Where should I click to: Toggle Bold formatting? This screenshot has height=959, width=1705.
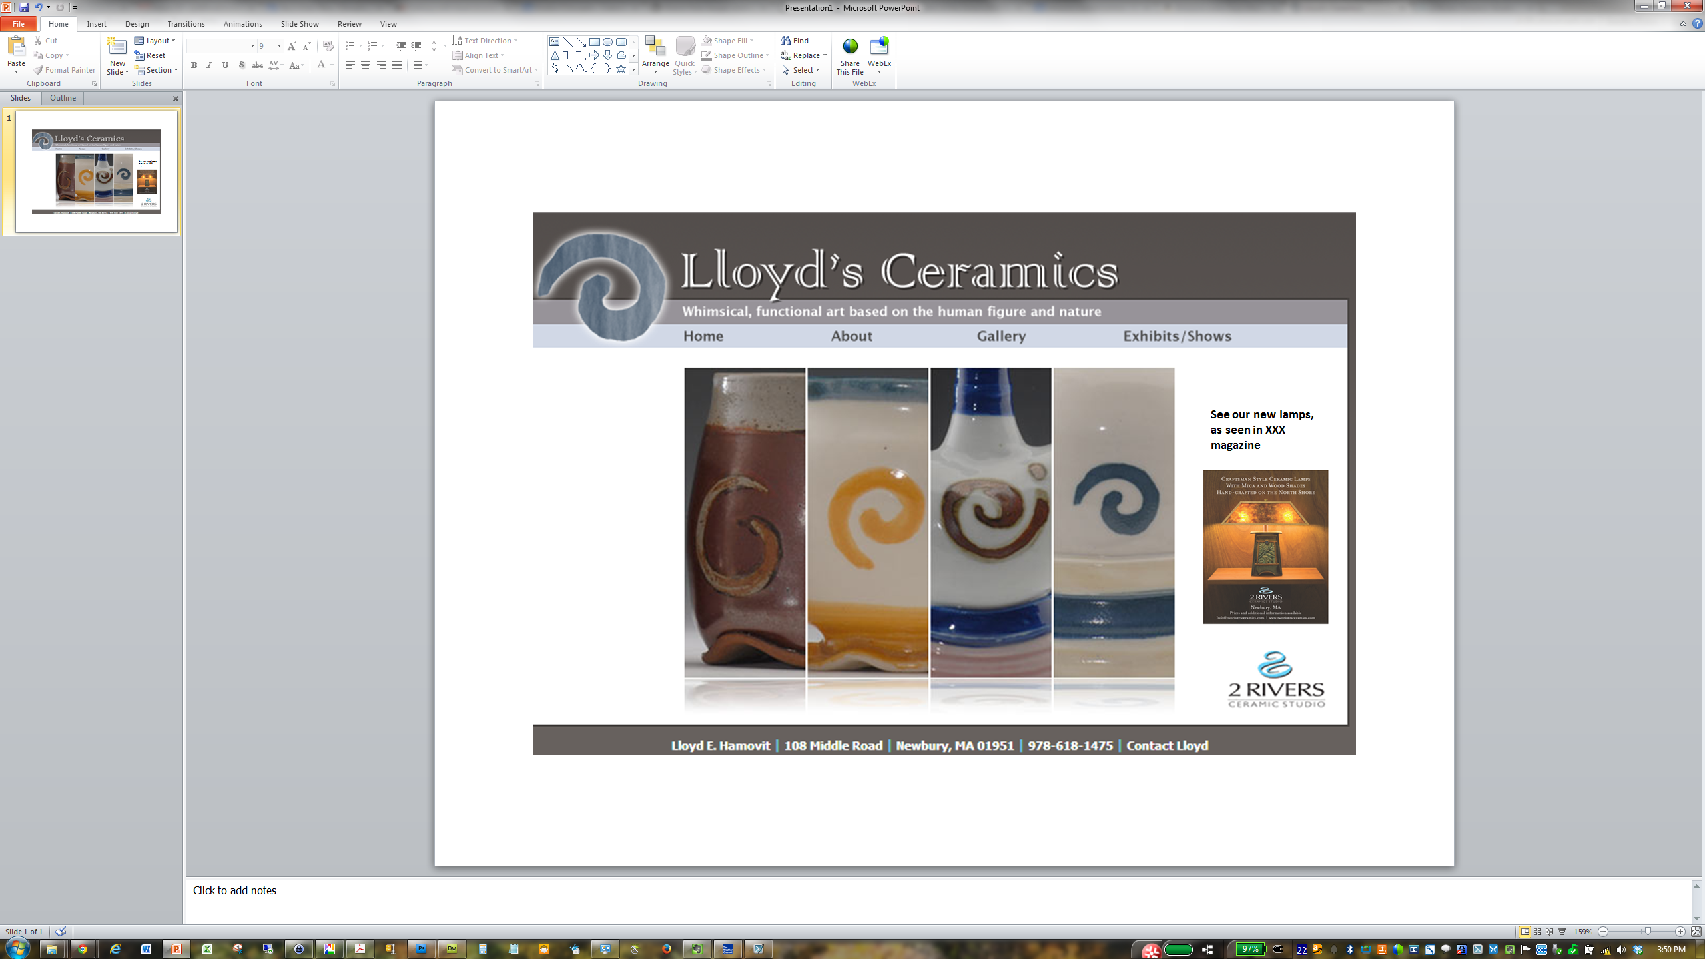point(194,65)
